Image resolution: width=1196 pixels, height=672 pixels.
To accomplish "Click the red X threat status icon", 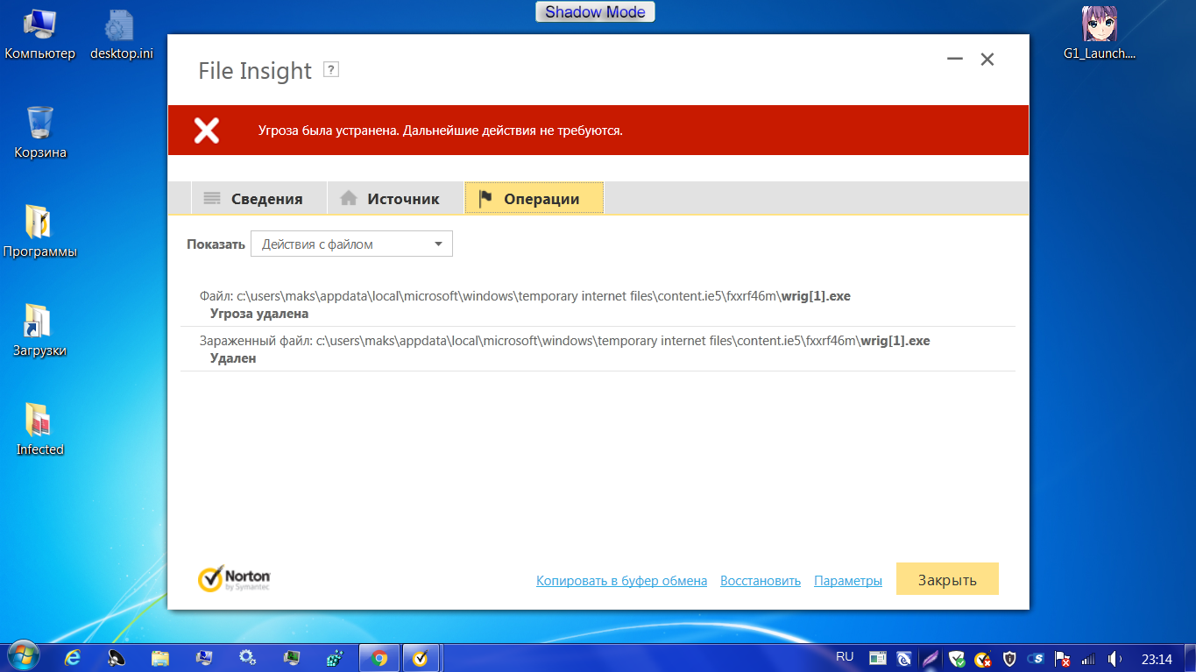I will [207, 131].
